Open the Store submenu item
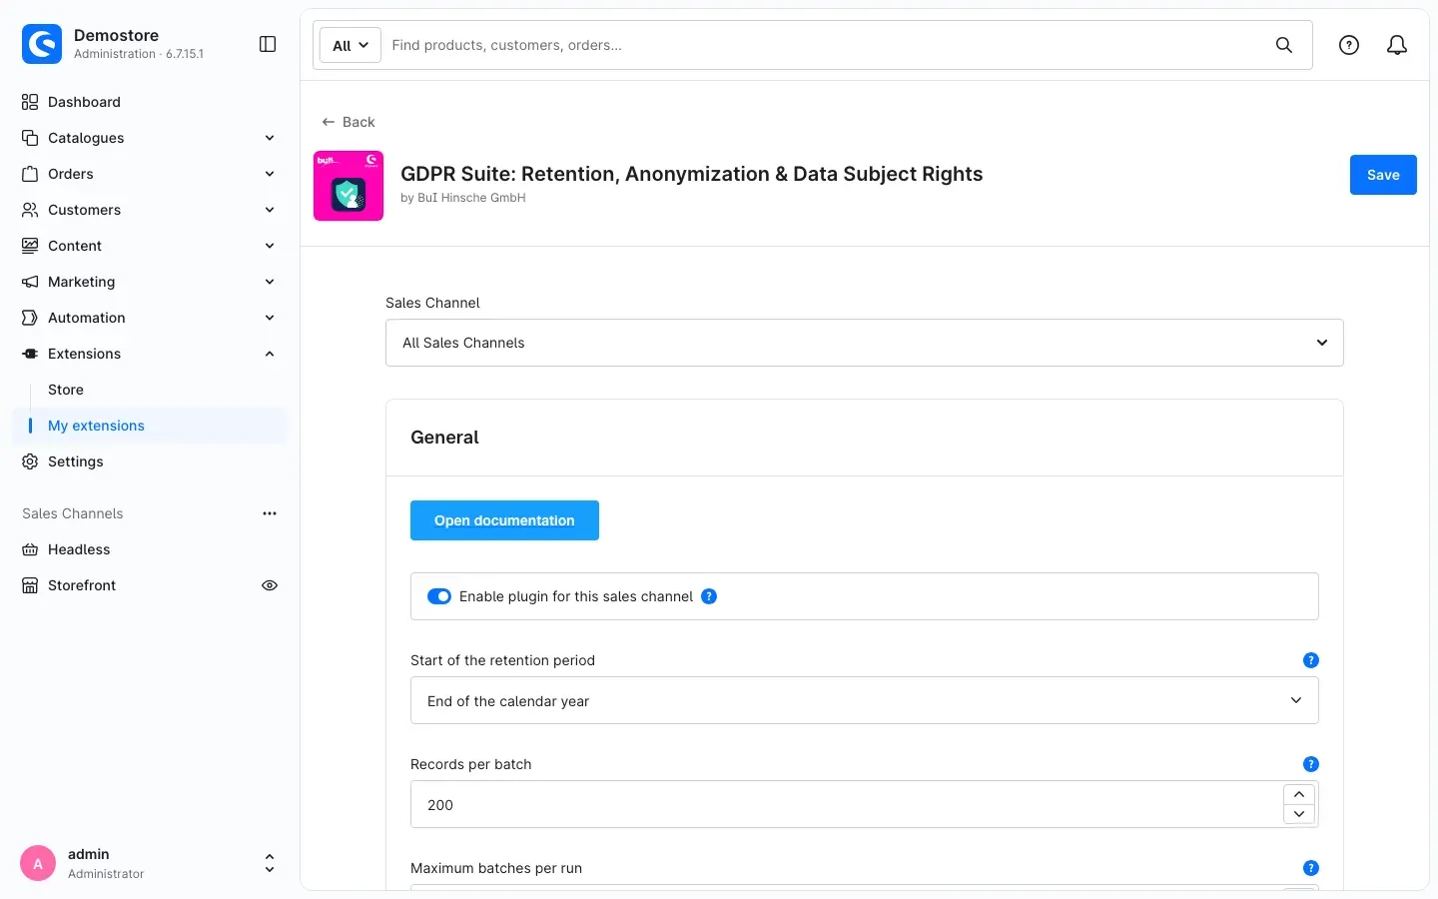Image resolution: width=1438 pixels, height=899 pixels. tap(66, 390)
